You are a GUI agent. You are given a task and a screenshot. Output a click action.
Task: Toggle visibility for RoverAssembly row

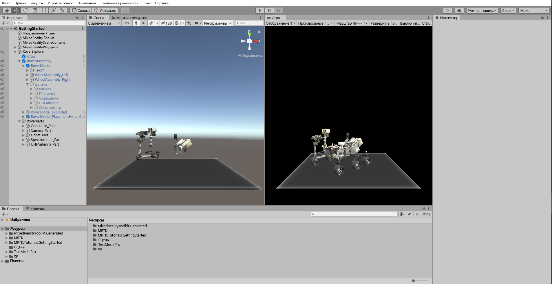tap(2, 61)
